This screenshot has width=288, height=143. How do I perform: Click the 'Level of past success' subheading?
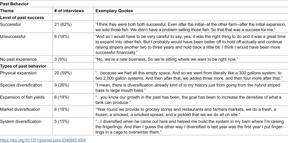click(x=22, y=18)
